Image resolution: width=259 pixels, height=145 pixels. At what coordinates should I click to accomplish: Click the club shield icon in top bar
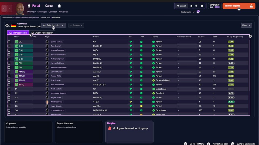[x=196, y=6]
